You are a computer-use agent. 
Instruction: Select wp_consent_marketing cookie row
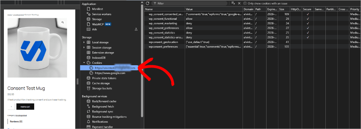(x=252, y=23)
